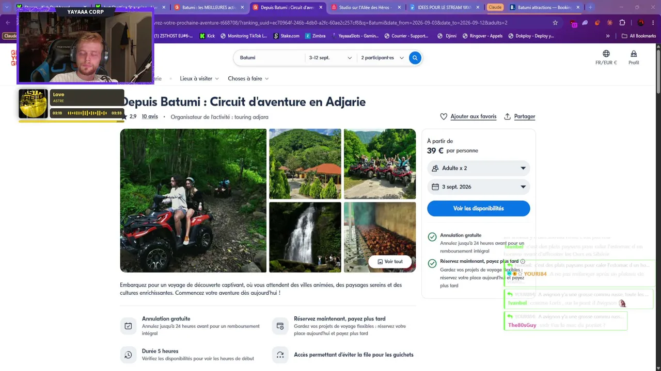
Task: Click the calendar icon in the date selector
Action: pos(435,187)
